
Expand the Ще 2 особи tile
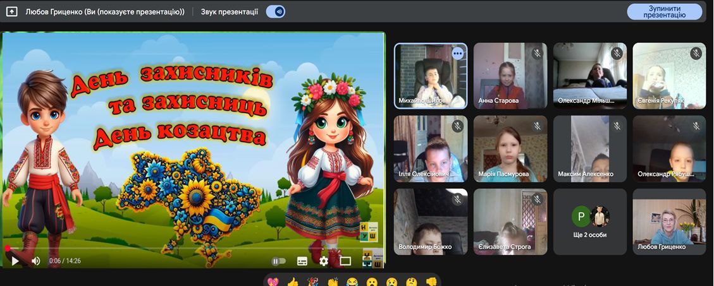coord(590,221)
